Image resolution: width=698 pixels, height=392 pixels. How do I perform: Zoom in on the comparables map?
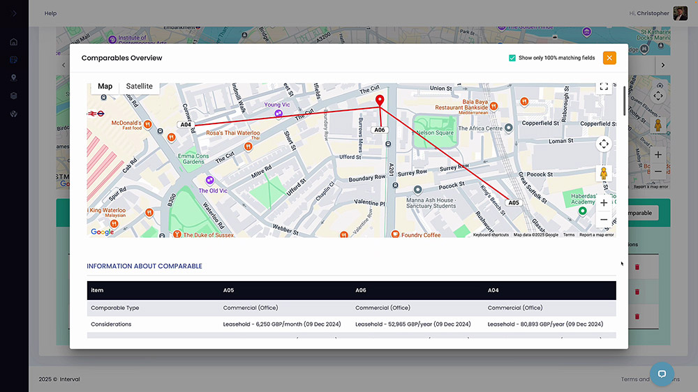(604, 203)
